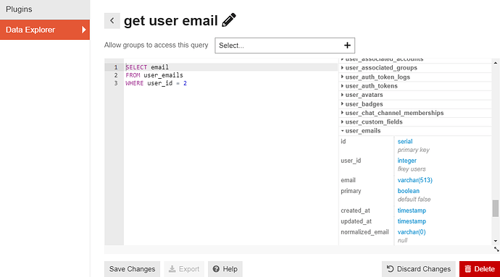500x277 pixels.
Task: Click the 'serial' type of id column
Action: (x=405, y=141)
